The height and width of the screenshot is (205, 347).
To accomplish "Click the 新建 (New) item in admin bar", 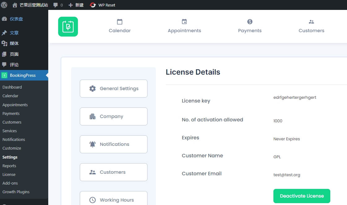I will click(x=76, y=5).
